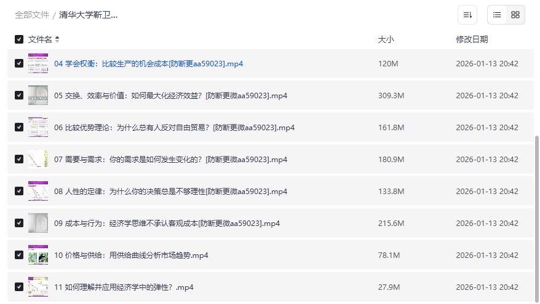The height and width of the screenshot is (304, 540).
Task: Open 11 如何理解并应用经济学中的弹性 file
Action: 124,287
